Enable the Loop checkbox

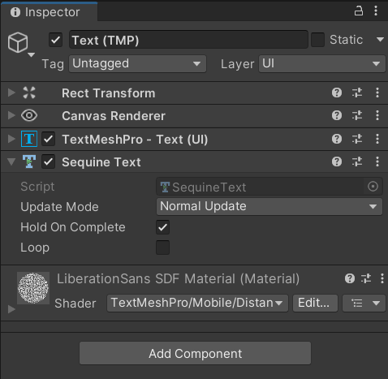click(x=162, y=248)
